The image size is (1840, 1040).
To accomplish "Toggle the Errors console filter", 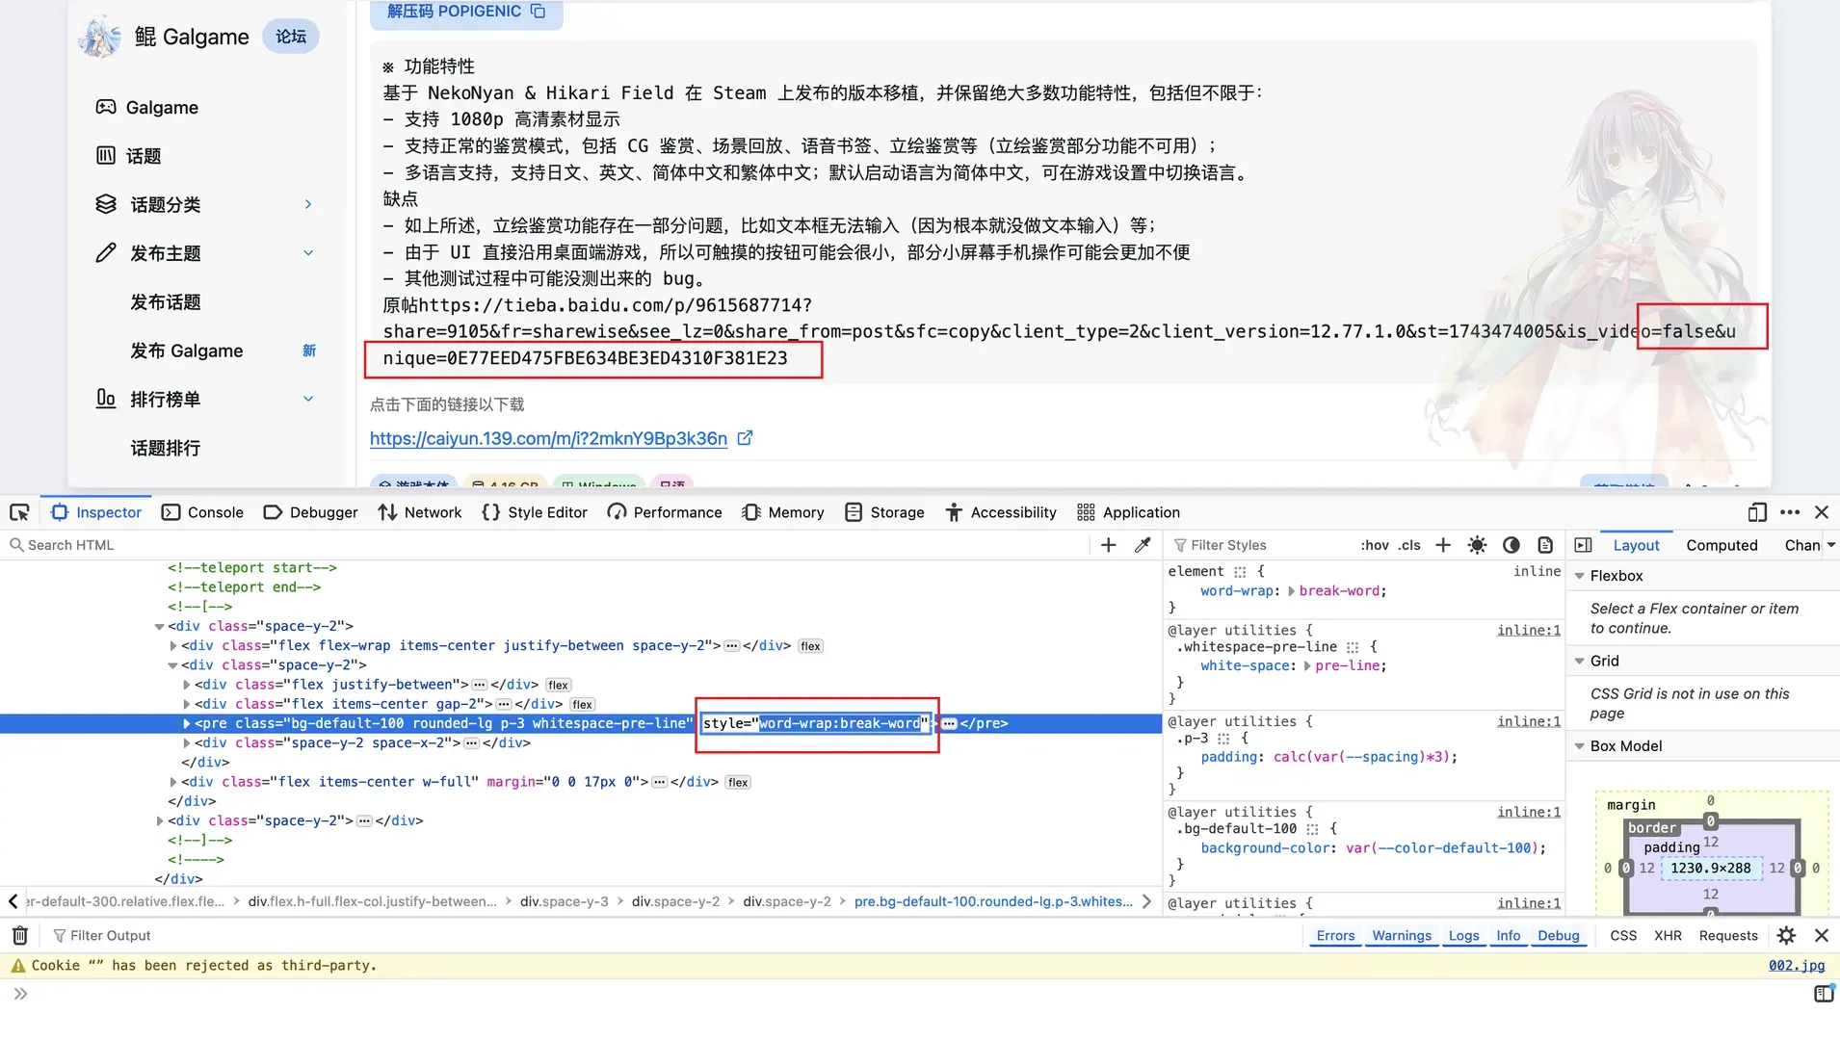I will tap(1335, 936).
